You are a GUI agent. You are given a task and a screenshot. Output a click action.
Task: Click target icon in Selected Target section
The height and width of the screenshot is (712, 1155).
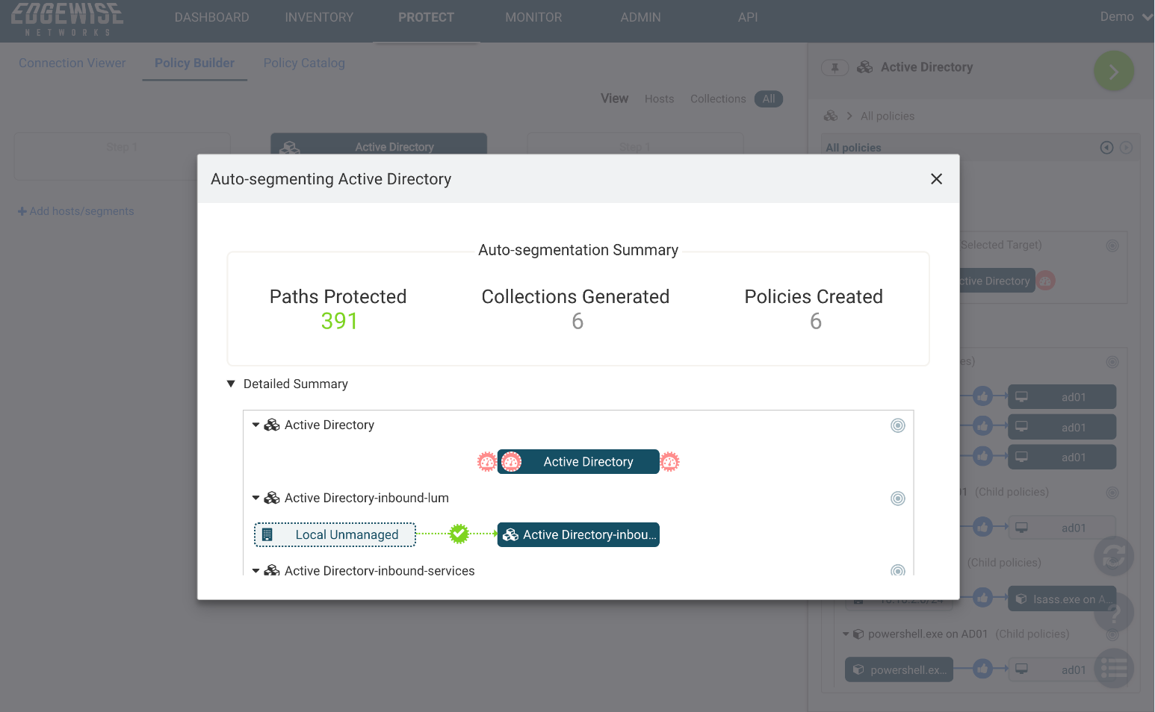[x=1112, y=246]
